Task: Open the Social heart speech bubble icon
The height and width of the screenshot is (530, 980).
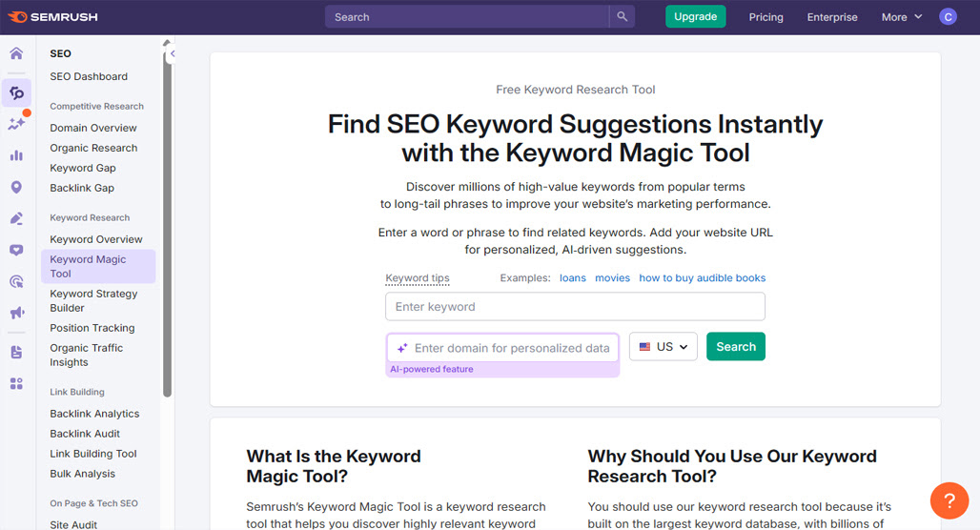Action: (x=17, y=250)
